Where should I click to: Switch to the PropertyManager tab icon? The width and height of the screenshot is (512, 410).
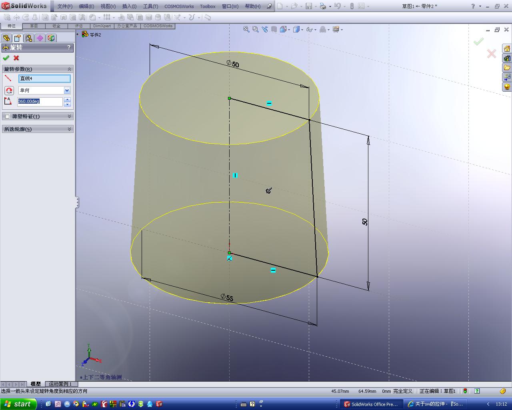(18, 38)
